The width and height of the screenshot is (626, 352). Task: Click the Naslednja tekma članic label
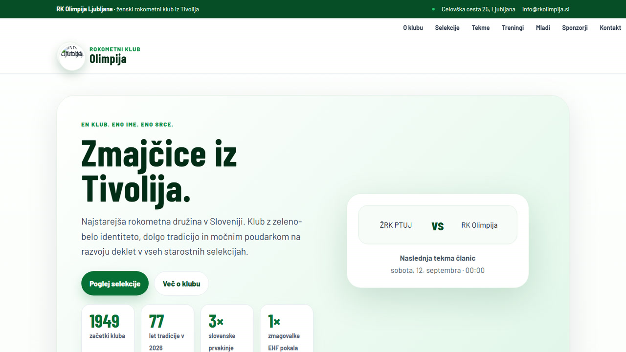(438, 258)
